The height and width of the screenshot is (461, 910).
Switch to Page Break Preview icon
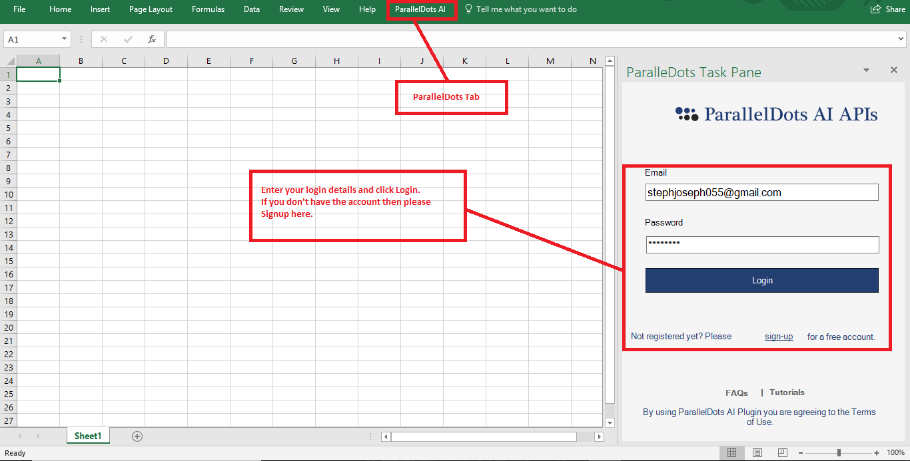point(782,453)
